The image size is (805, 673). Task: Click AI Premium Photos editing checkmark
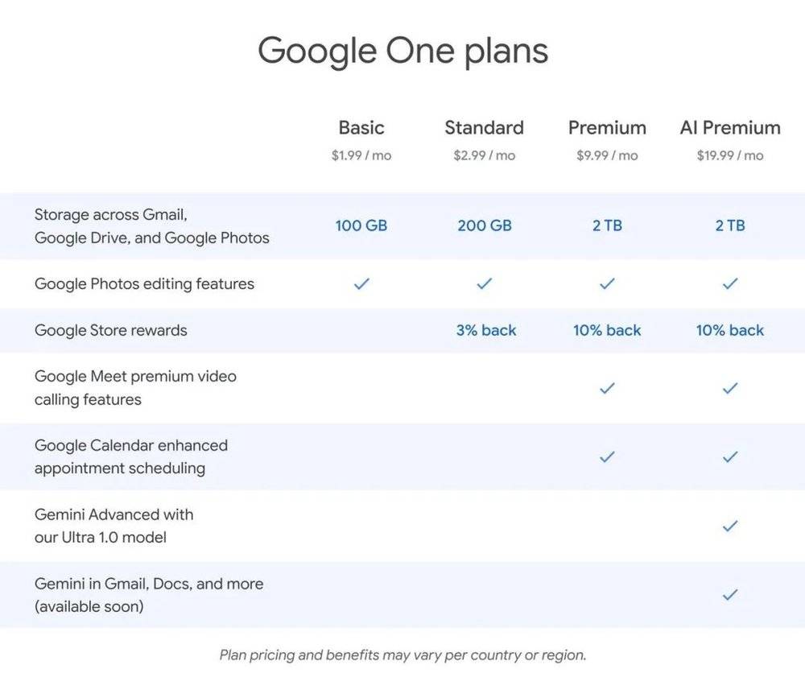(730, 283)
